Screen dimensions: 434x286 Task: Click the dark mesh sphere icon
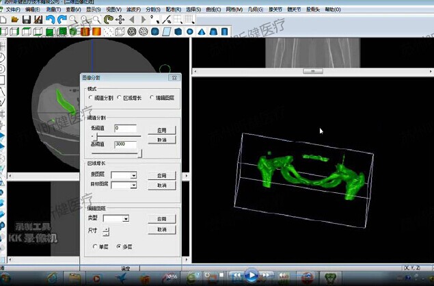[x=132, y=31]
